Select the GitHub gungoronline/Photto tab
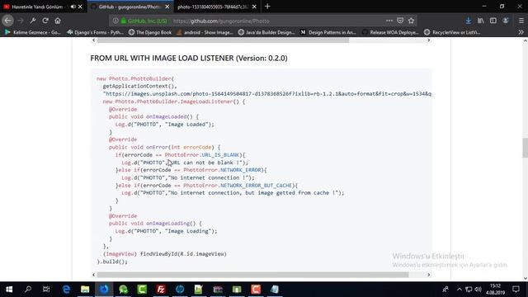The image size is (528, 297). (130, 7)
